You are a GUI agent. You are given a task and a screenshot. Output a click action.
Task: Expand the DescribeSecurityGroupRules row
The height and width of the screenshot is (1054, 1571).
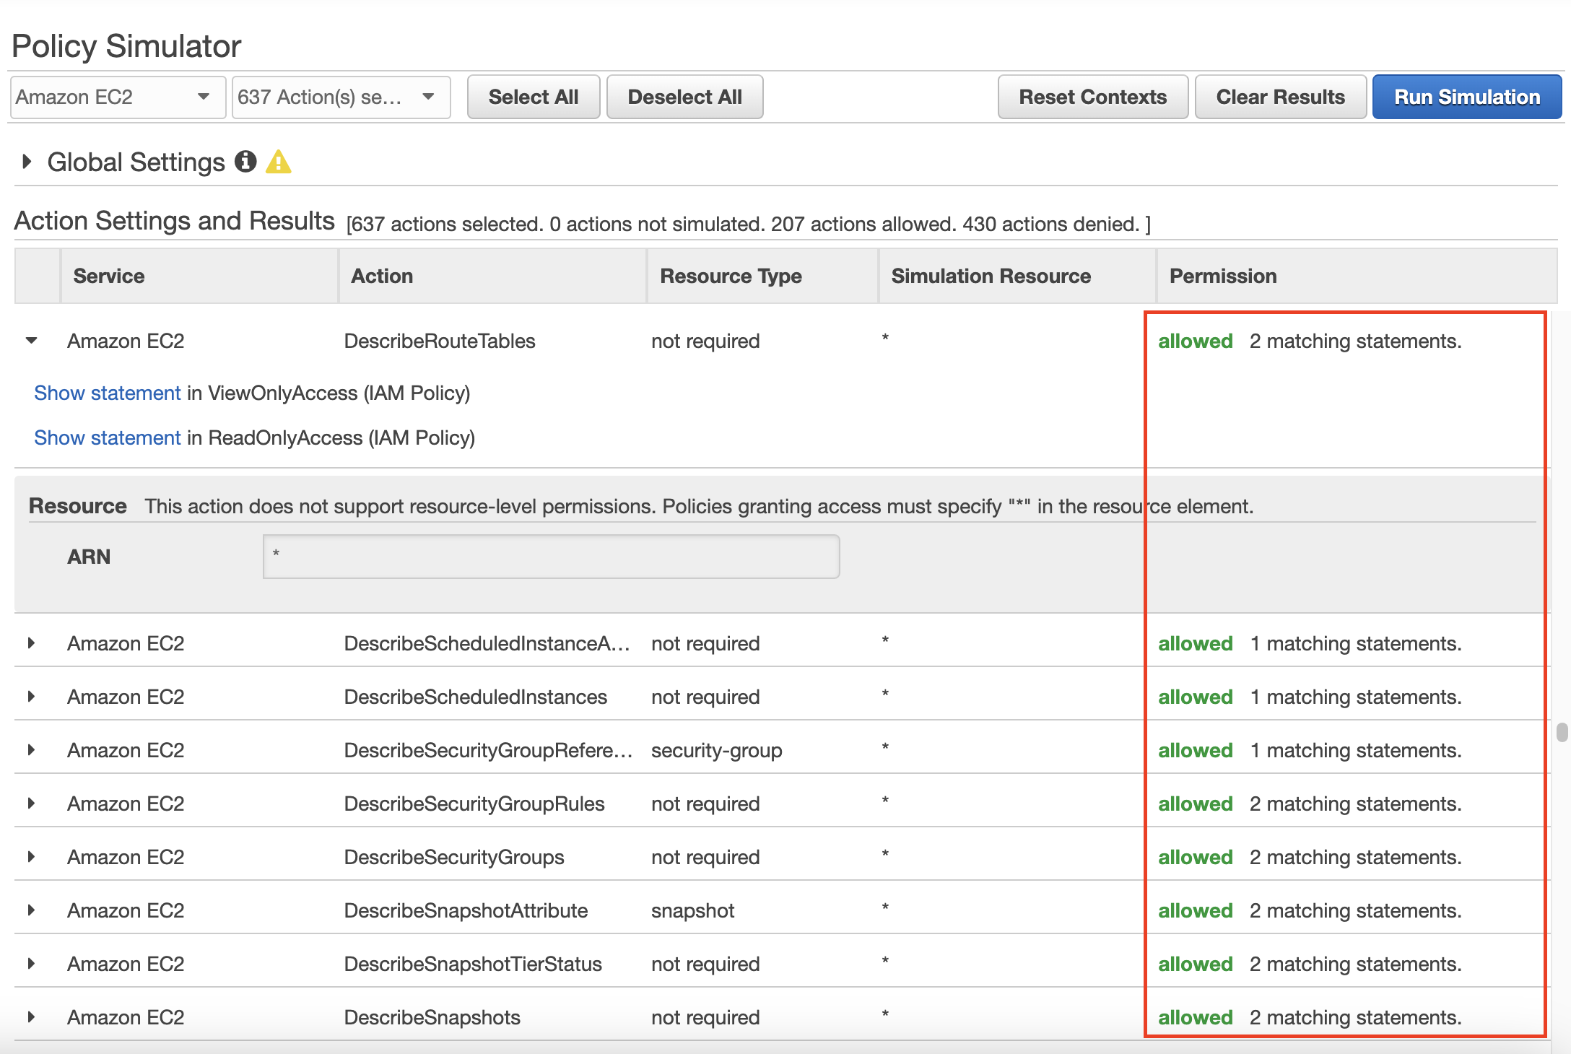(x=31, y=803)
